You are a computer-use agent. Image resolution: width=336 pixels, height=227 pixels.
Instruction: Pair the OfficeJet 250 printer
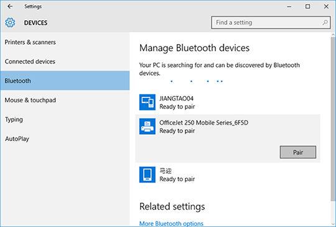tap(298, 152)
